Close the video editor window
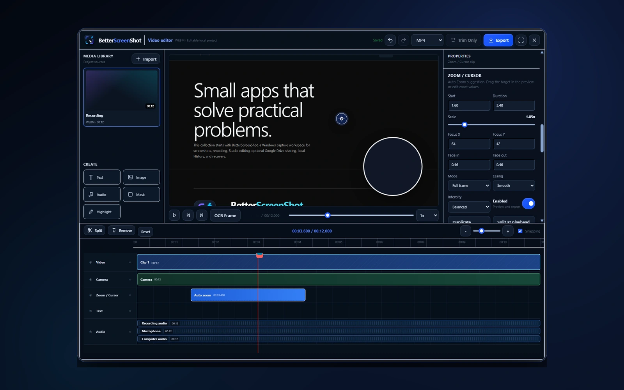624x390 pixels. pos(534,40)
